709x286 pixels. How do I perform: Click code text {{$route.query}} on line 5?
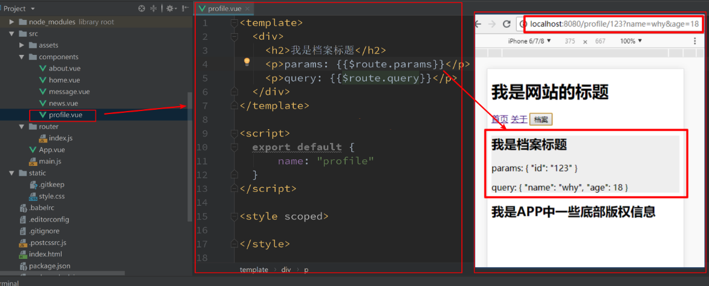pyautogui.click(x=381, y=78)
